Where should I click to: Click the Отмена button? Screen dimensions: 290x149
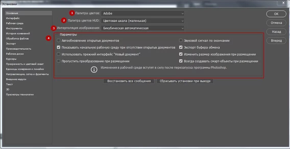(x=276, y=23)
